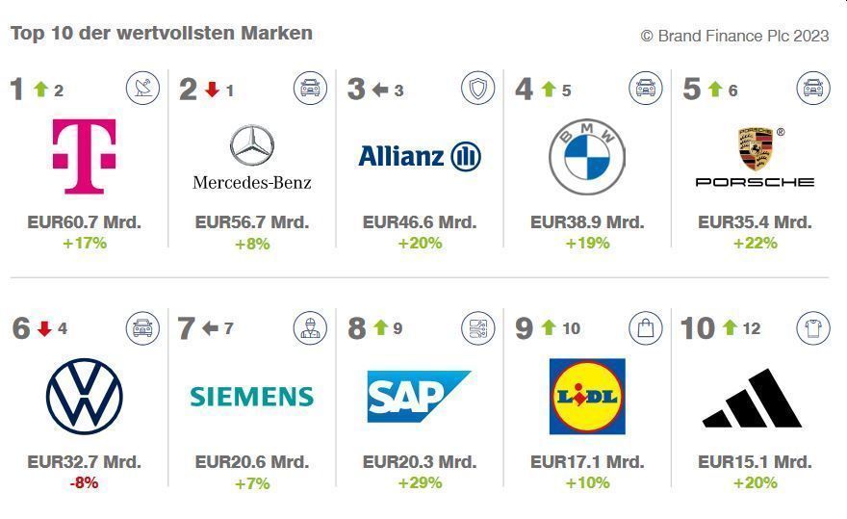Click the SAP blue logo
The image size is (847, 519).
point(419,396)
